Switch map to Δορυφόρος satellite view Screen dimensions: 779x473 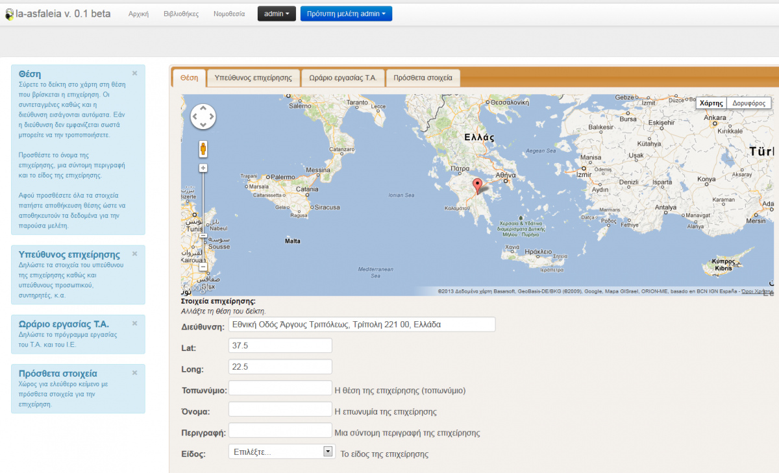point(749,103)
